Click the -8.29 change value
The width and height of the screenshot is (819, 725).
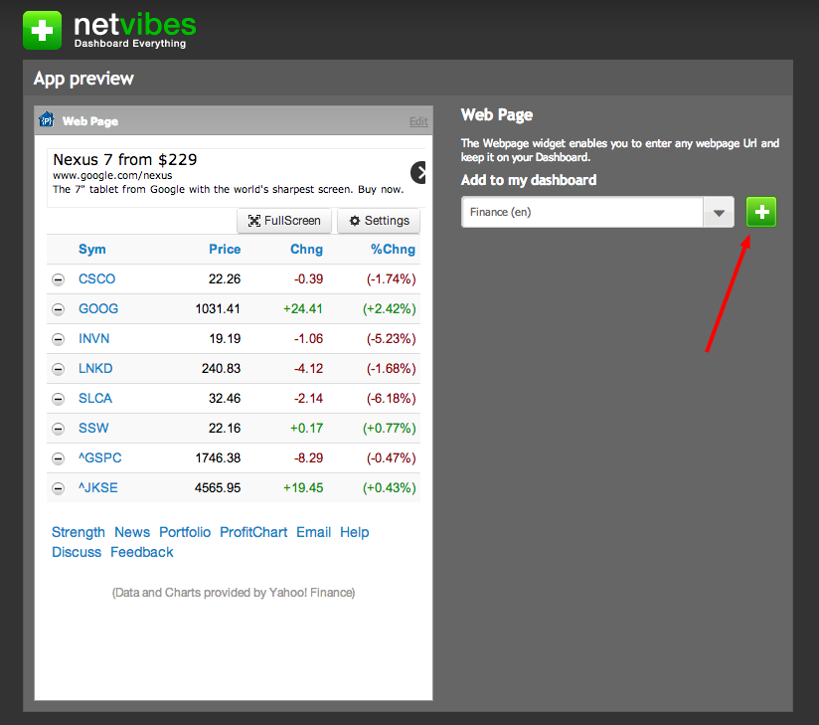(308, 457)
